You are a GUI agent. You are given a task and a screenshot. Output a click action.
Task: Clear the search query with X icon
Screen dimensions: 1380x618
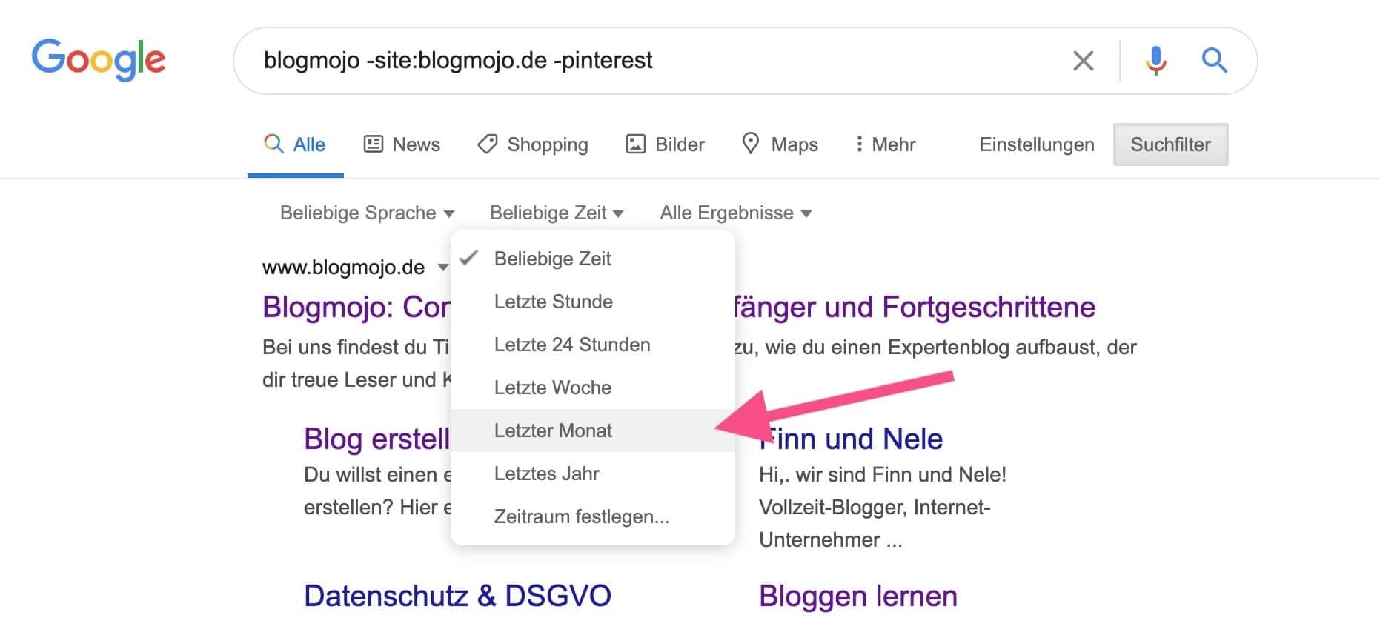pyautogui.click(x=1083, y=61)
